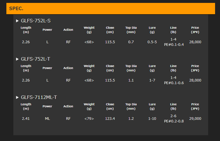
Task: Select the ML power value
Action: [x=48, y=119]
